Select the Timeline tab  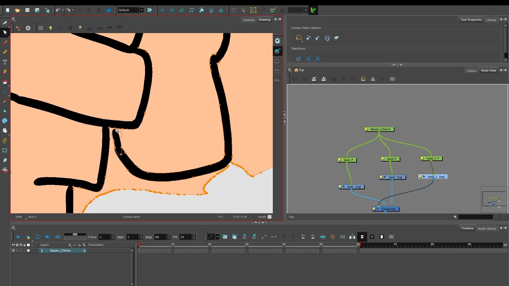[x=467, y=228]
